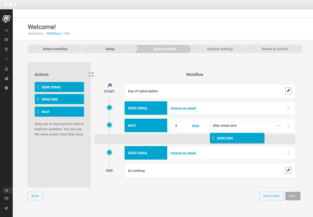Go to the Select workflow step

(x=55, y=49)
